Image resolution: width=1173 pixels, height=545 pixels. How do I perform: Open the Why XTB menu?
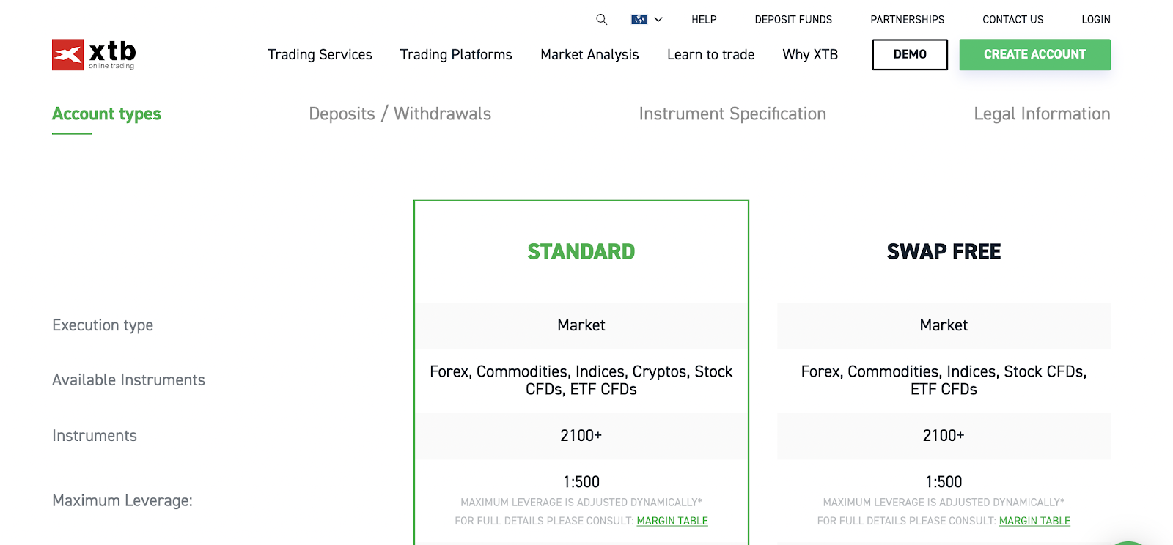pos(810,55)
